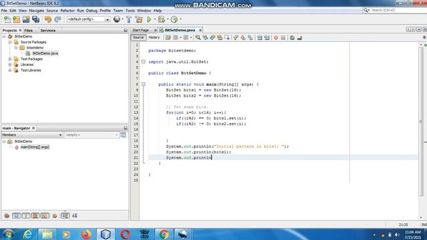Click the Shift Line Left icon
The height and width of the screenshot is (240, 427).
coord(260,37)
